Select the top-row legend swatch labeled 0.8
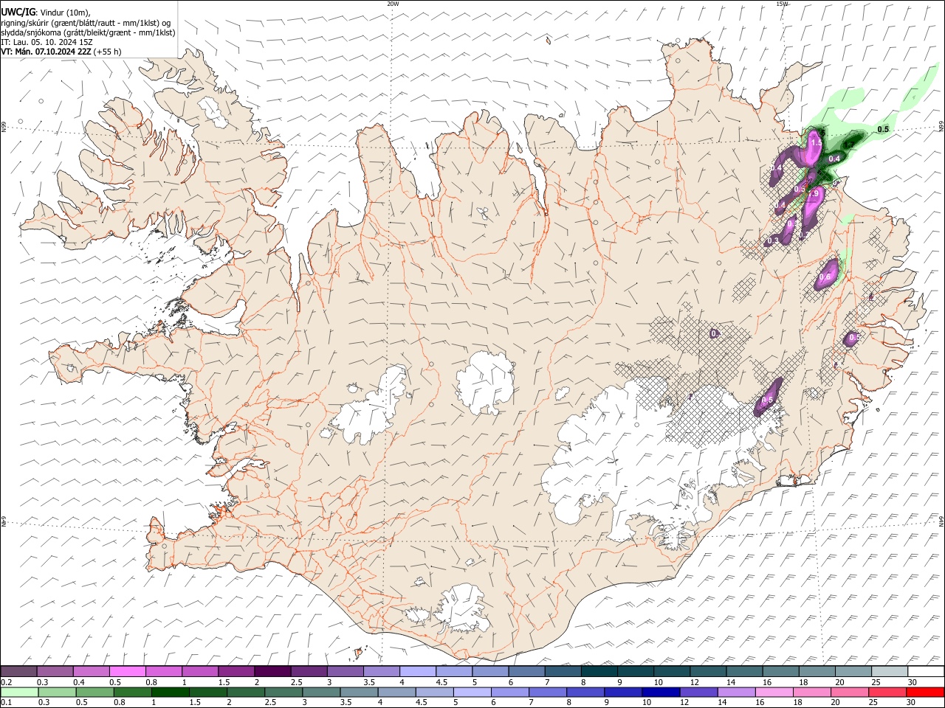Image resolution: width=945 pixels, height=708 pixels. (x=163, y=671)
